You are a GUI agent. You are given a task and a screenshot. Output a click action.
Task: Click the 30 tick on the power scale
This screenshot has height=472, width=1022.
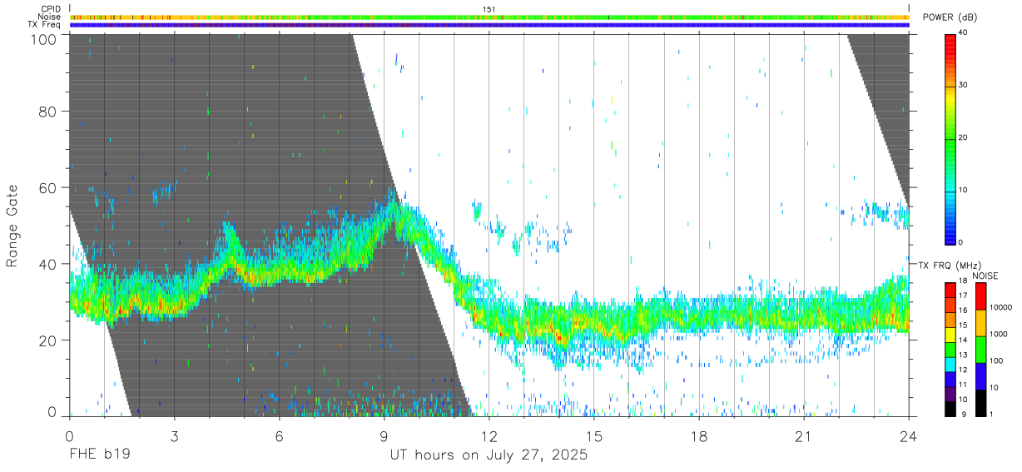964,86
